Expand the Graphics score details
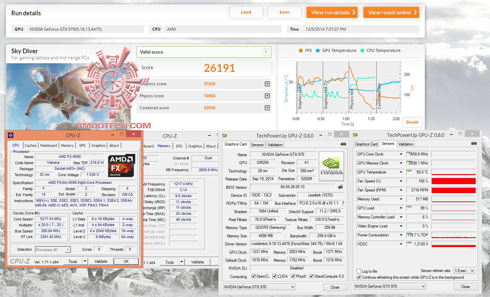Image resolution: width=490 pixels, height=297 pixels. 267,84
